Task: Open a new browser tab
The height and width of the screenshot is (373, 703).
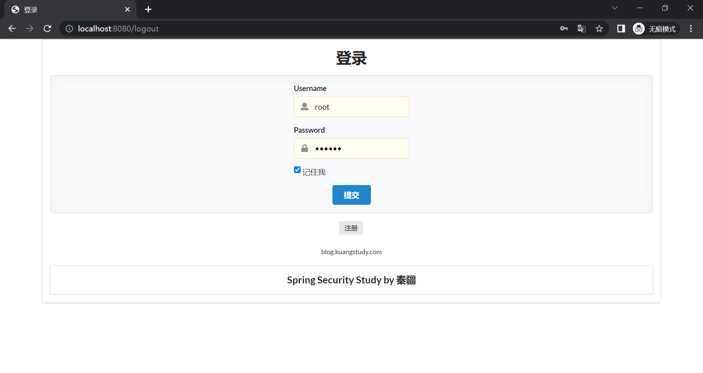Action: pos(148,10)
